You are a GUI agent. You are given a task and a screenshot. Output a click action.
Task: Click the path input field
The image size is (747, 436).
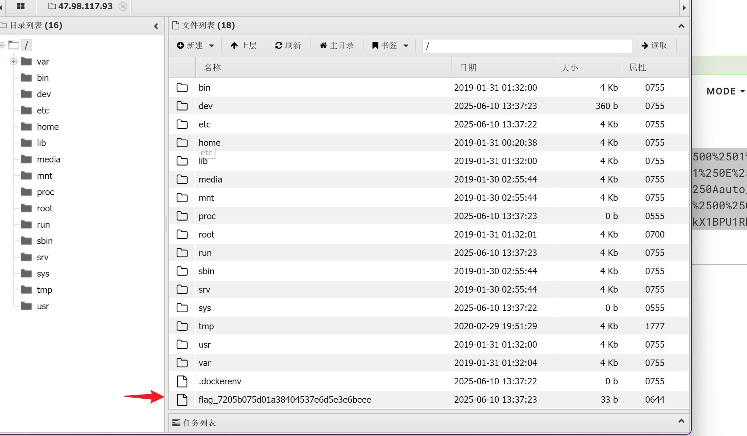(x=527, y=46)
